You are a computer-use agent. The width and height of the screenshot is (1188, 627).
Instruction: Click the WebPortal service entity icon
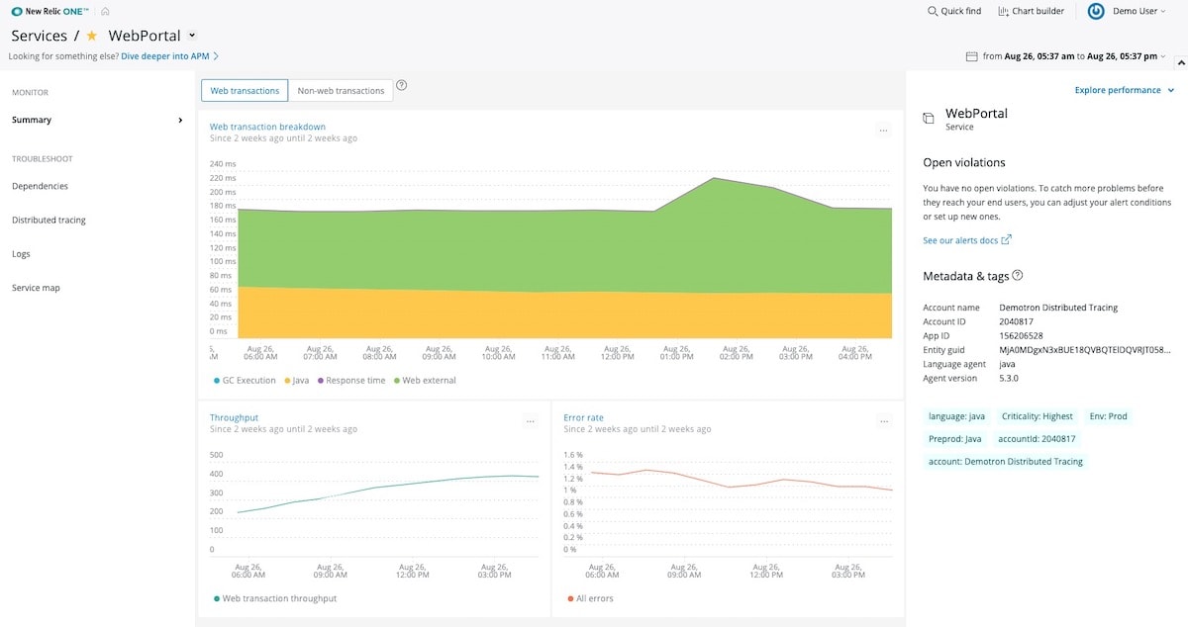click(x=929, y=119)
